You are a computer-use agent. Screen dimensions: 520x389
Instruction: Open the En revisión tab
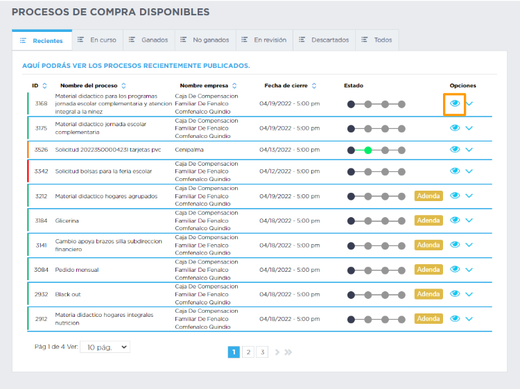[264, 40]
